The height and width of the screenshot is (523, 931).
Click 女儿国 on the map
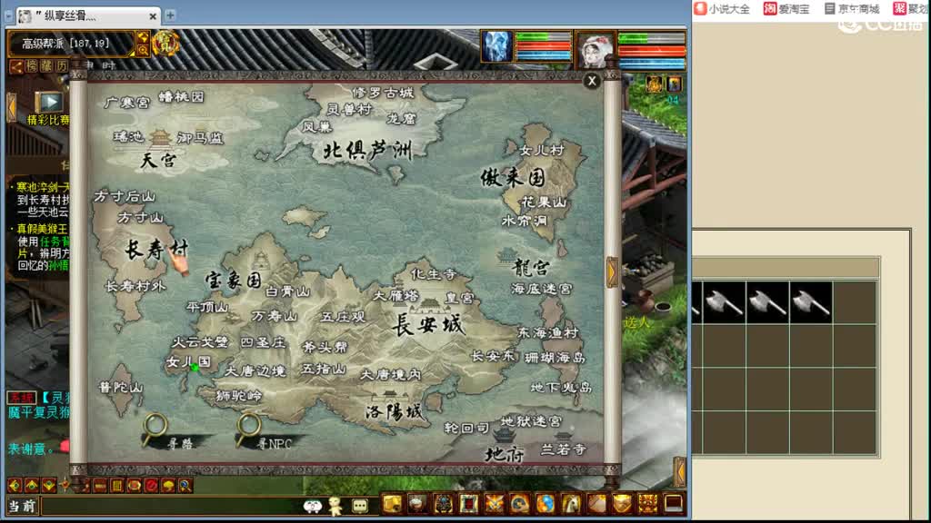188,361
